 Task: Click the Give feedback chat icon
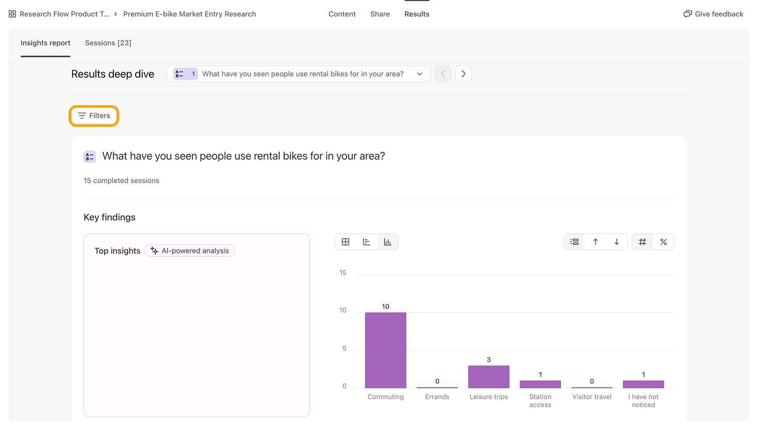pos(688,14)
